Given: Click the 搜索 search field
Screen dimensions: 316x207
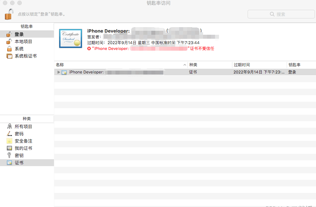Looking at the screenshot, I should 281,14.
